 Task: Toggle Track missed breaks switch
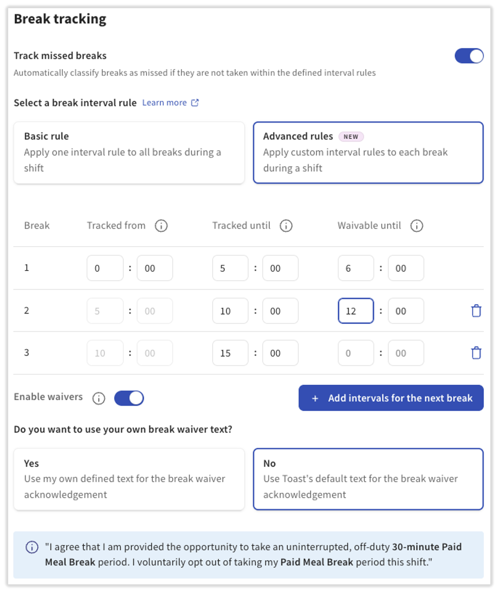[469, 56]
